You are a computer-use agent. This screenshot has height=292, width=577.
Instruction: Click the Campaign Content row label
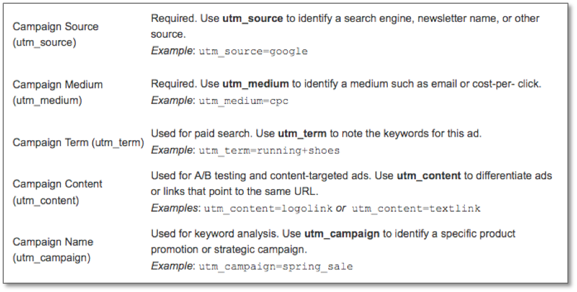pos(57,191)
